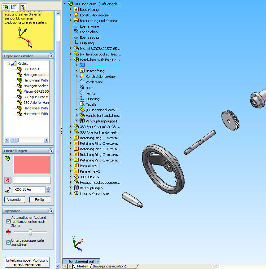Click the panel scrollbar up arrow
This screenshot has width=266, height=269.
[x=58, y=13]
